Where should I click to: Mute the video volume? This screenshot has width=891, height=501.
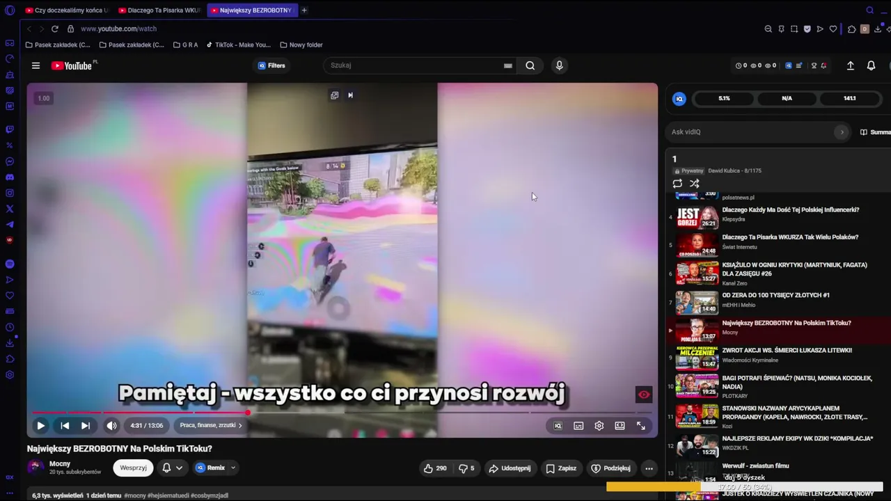(x=111, y=425)
